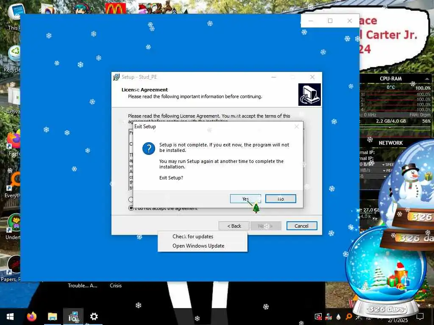Click the blue question mark icon
The width and height of the screenshot is (434, 325).
click(149, 149)
